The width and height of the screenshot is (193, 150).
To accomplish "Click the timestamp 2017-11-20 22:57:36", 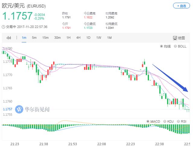I will (x=32, y=27).
